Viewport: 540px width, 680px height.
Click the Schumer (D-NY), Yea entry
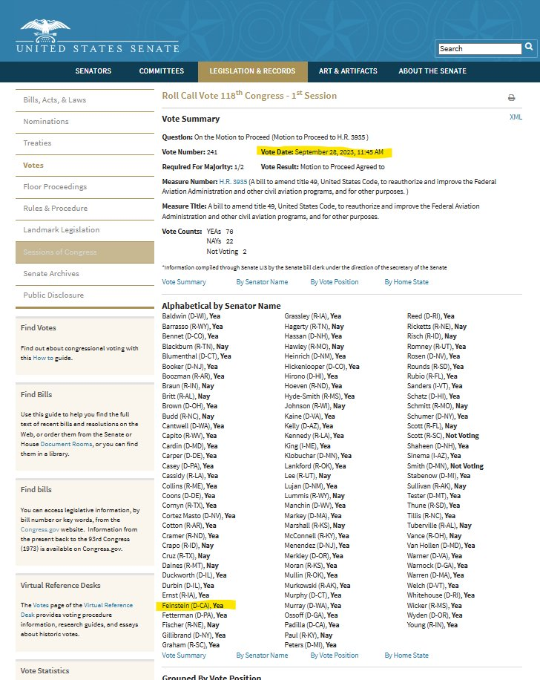(438, 416)
